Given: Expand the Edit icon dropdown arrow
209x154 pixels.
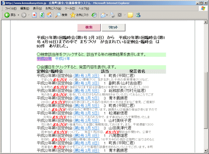Looking at the screenshot, I should (125, 15).
